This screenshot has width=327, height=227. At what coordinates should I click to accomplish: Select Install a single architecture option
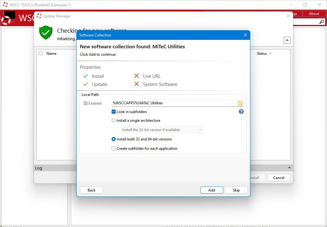point(114,121)
